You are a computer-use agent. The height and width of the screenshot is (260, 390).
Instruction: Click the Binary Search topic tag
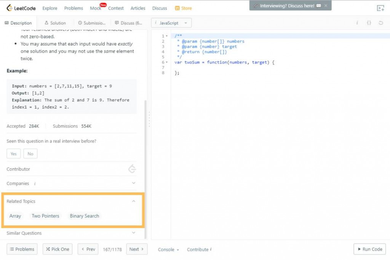[85, 216]
